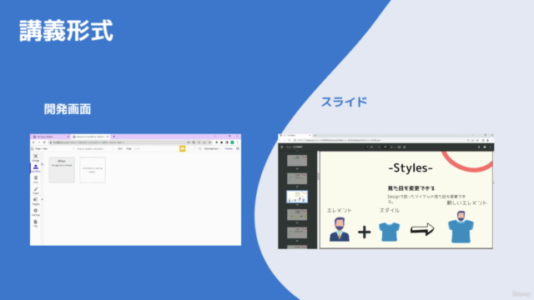Select the second visible thumbnail in PDF sidebar
The image size is (534, 300).
pos(297,178)
